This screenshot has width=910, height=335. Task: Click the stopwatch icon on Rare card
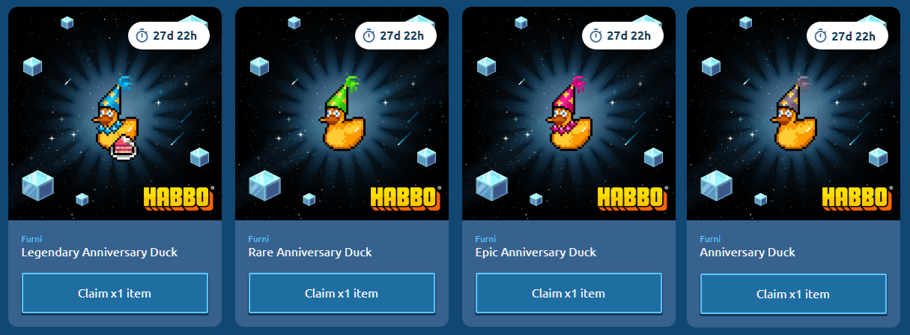coord(369,35)
